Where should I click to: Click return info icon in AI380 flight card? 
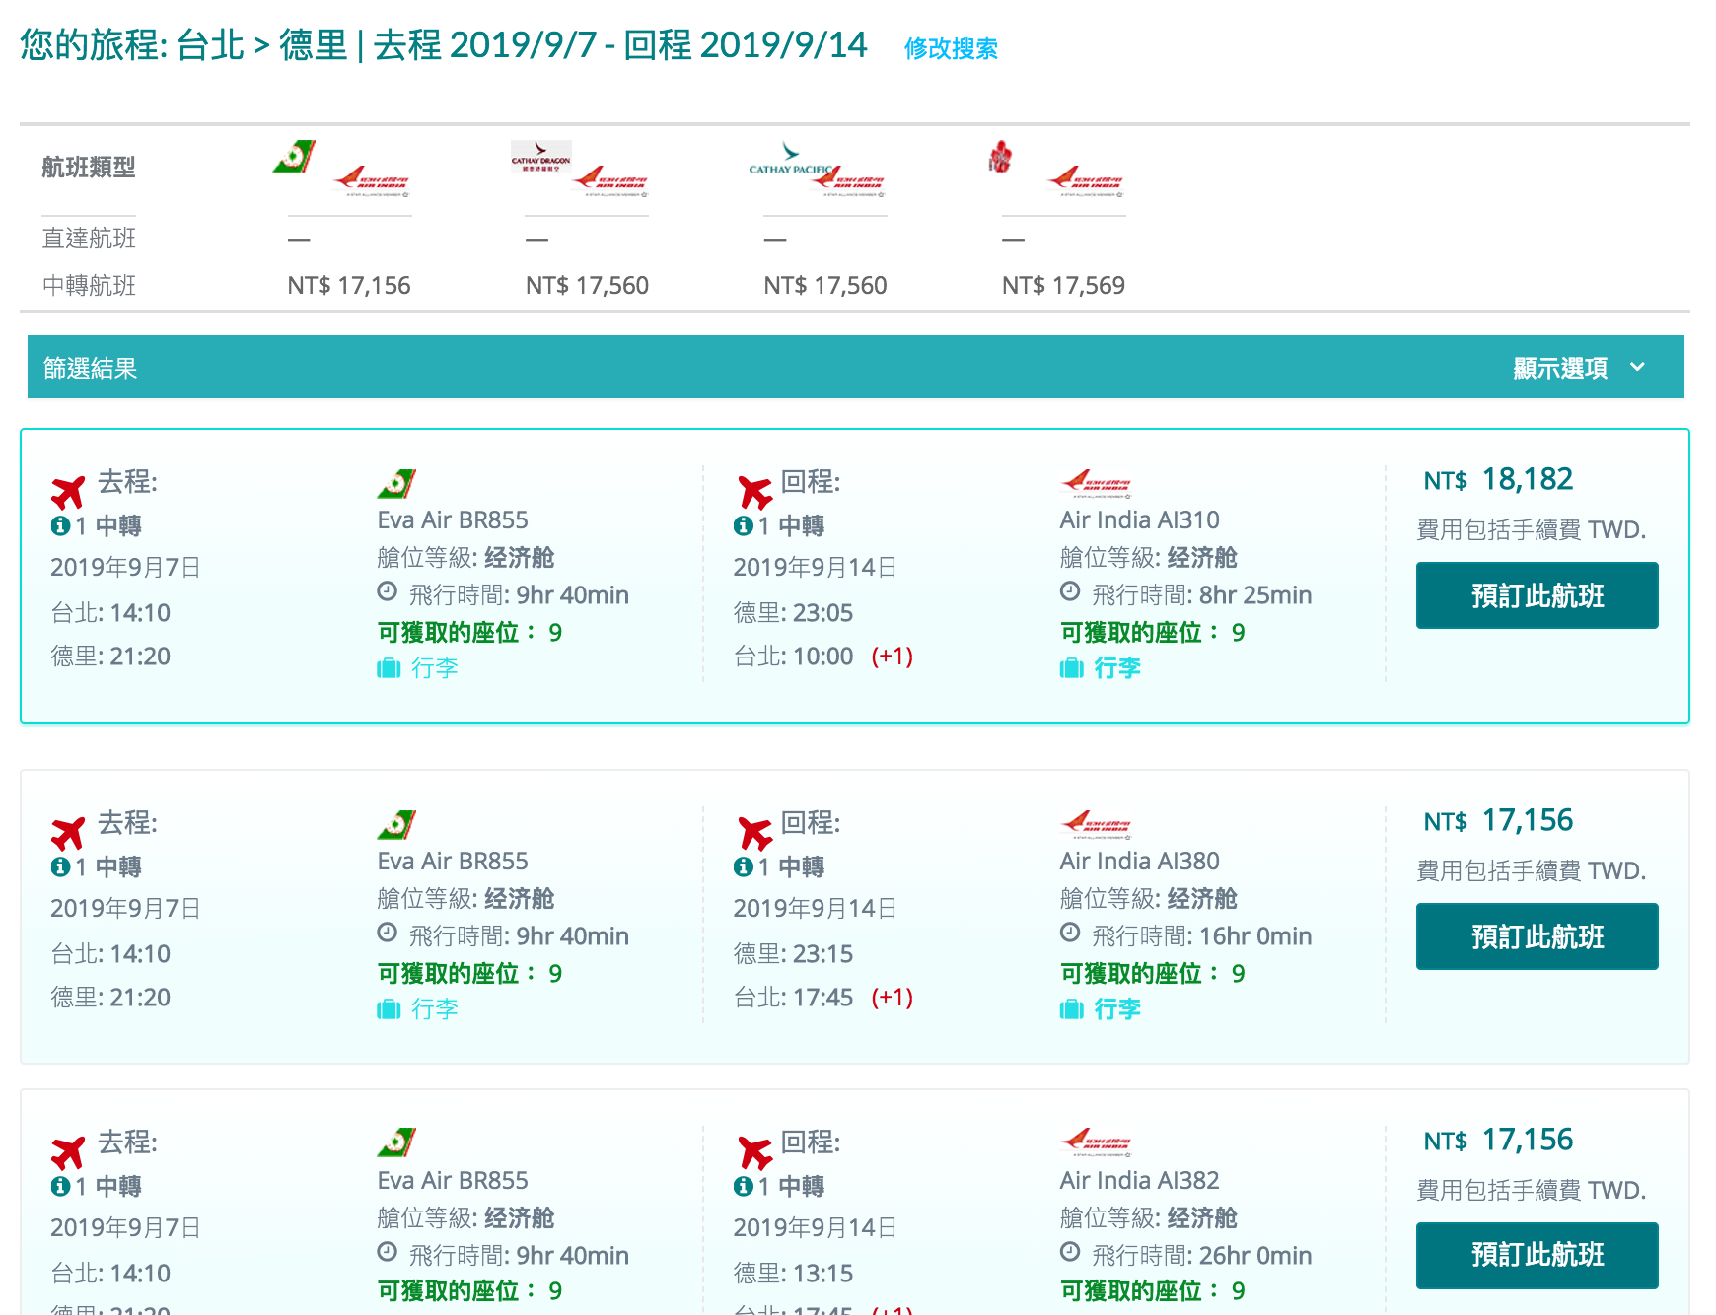coord(744,867)
